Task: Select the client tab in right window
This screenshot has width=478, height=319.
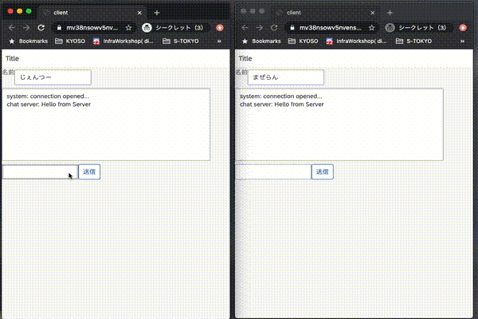Action: point(325,13)
